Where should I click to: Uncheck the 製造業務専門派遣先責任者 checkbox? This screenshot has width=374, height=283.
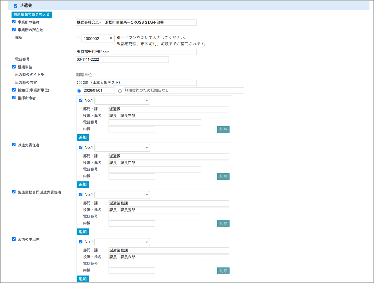14,192
